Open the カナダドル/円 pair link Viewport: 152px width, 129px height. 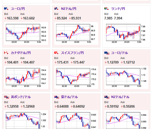[x=21, y=53]
